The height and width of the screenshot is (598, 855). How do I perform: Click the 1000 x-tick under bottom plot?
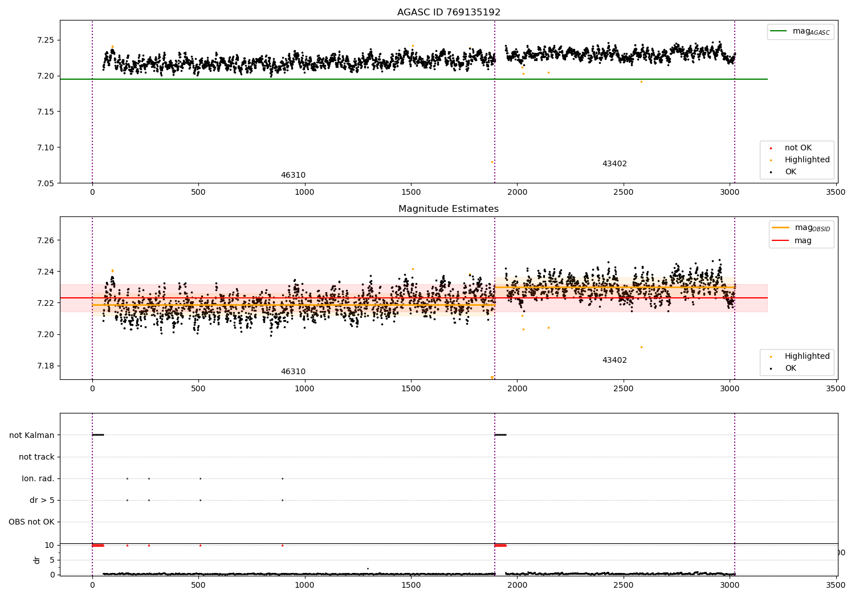[304, 584]
